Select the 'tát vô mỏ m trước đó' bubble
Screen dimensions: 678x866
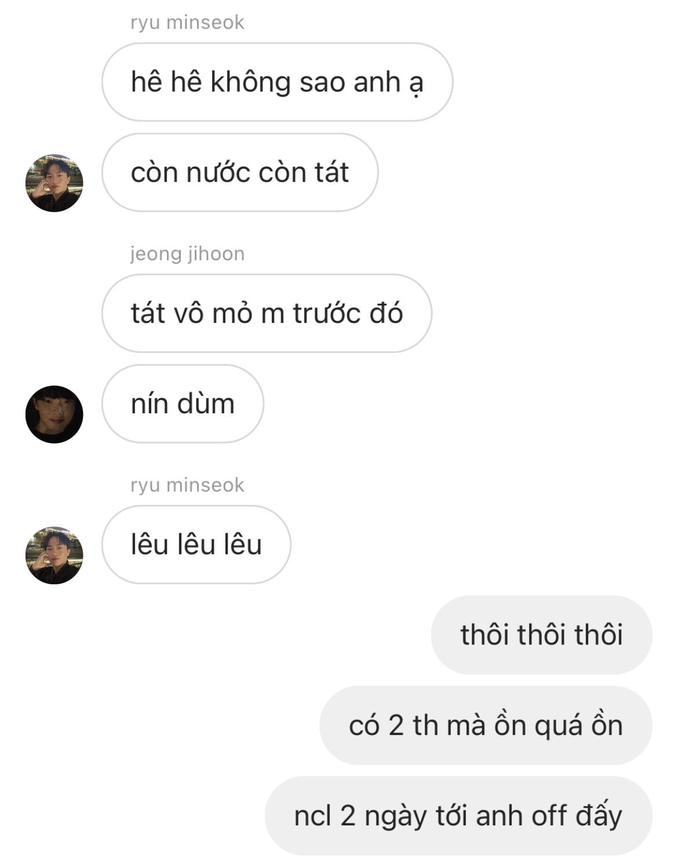click(267, 313)
